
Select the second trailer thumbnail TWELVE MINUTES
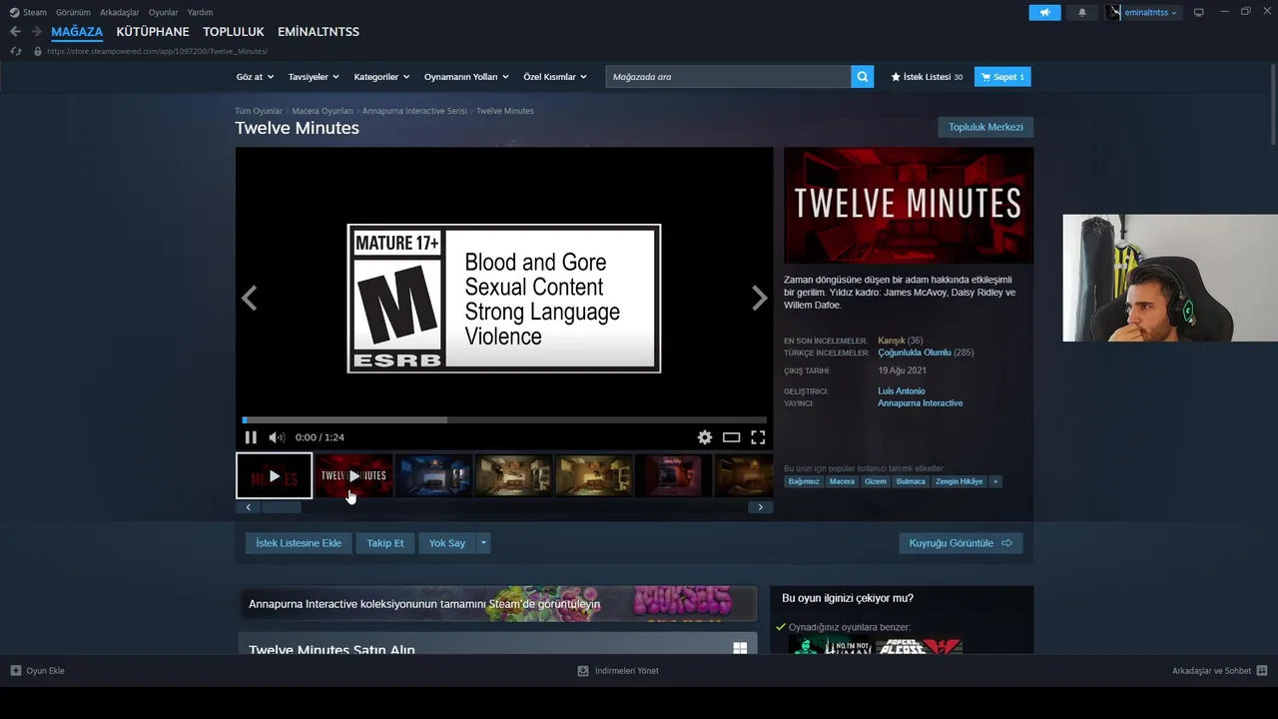353,475
